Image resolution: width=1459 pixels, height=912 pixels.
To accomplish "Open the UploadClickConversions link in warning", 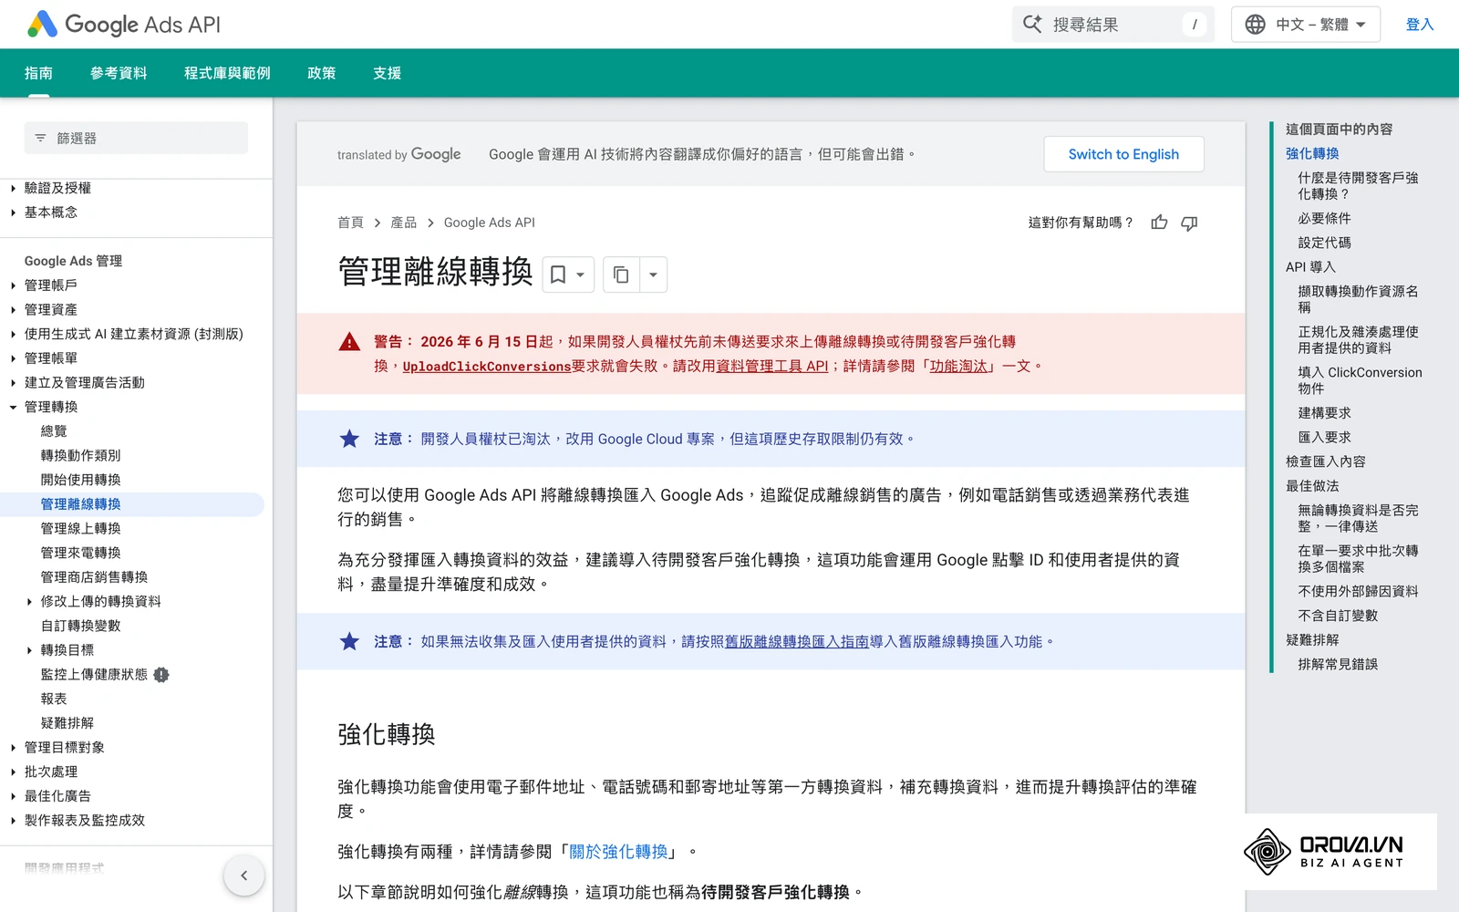I will (x=487, y=366).
